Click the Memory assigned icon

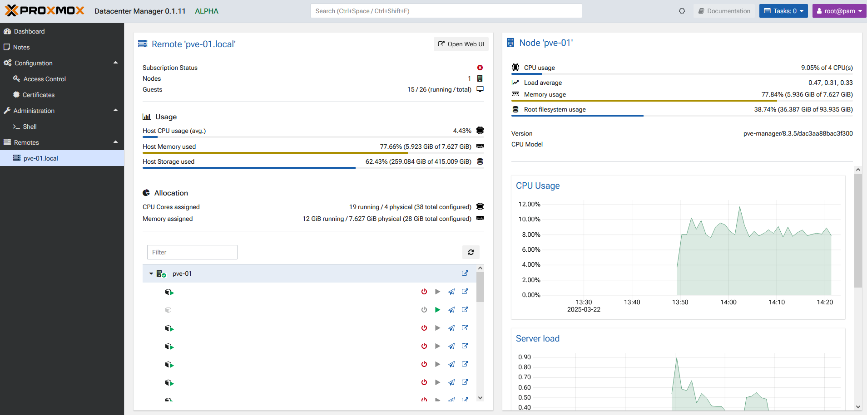tap(480, 218)
